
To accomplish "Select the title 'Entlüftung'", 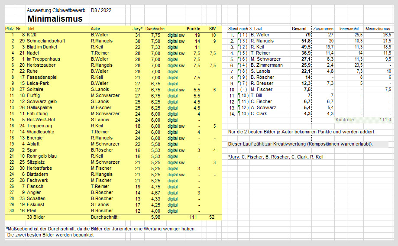I will point(37,114).
